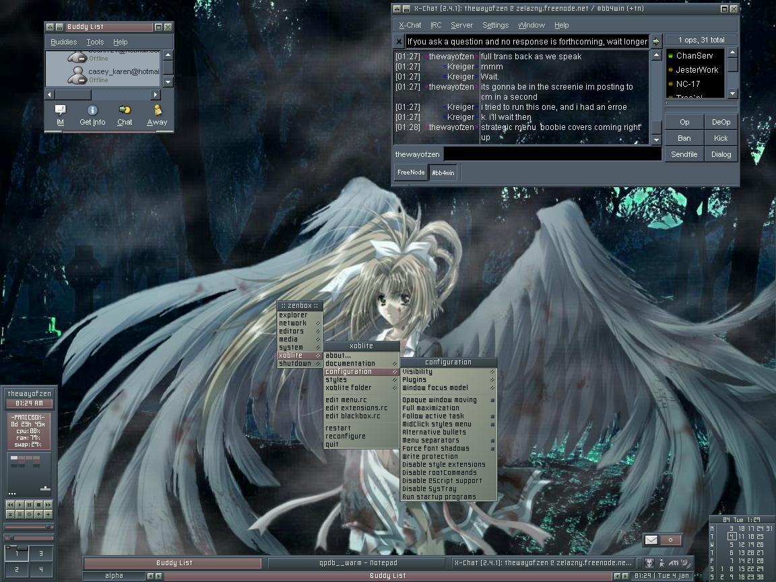This screenshot has height=582, width=776.
Task: Click the right arrow beside the alpha label
Action: (x=158, y=576)
